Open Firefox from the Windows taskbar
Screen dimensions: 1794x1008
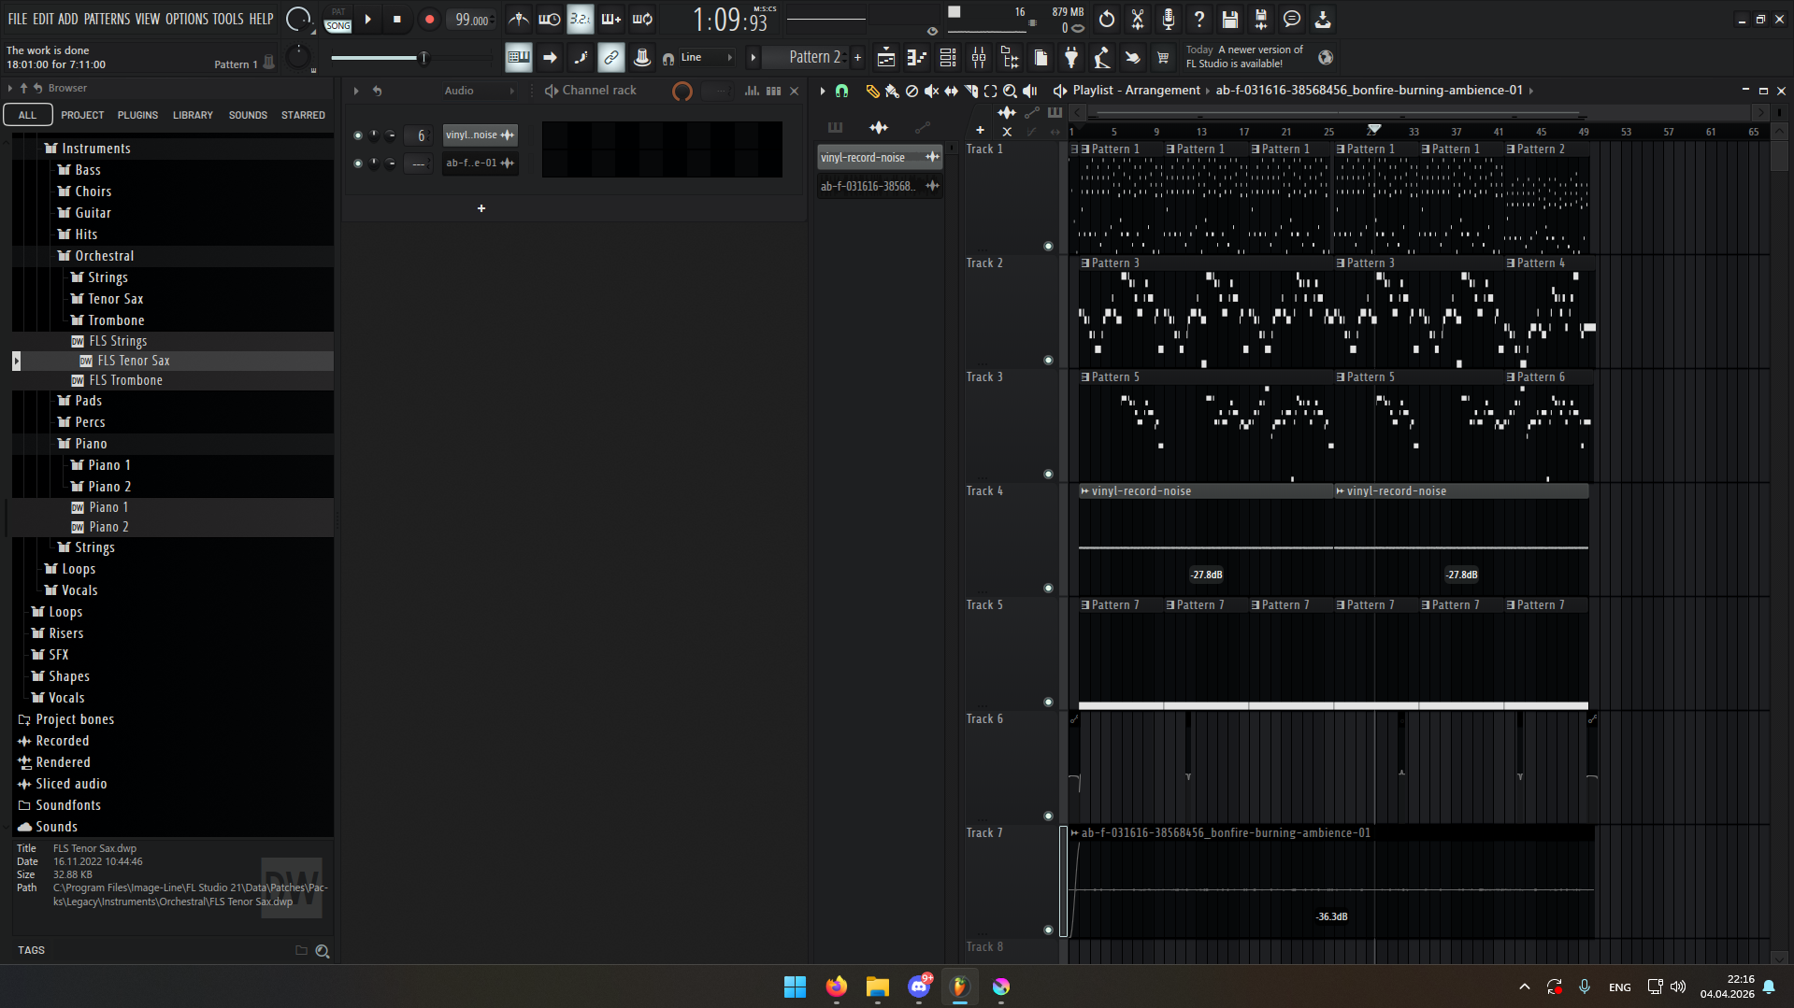837,987
